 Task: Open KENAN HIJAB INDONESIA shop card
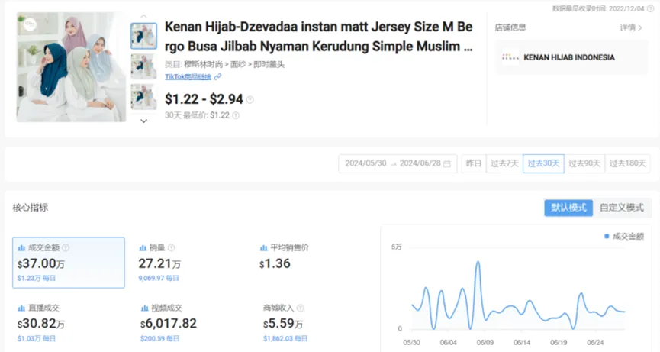(569, 57)
